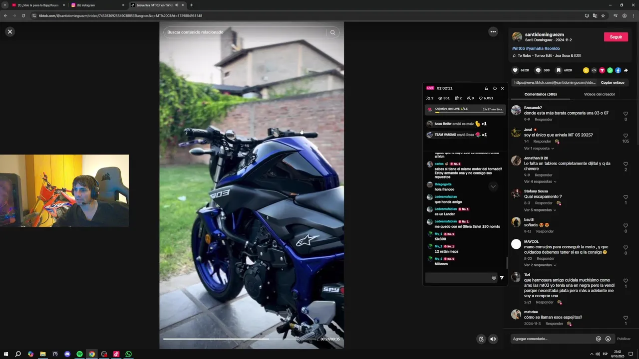Save the video with the bookmark icon
The image size is (639, 359).
click(559, 70)
